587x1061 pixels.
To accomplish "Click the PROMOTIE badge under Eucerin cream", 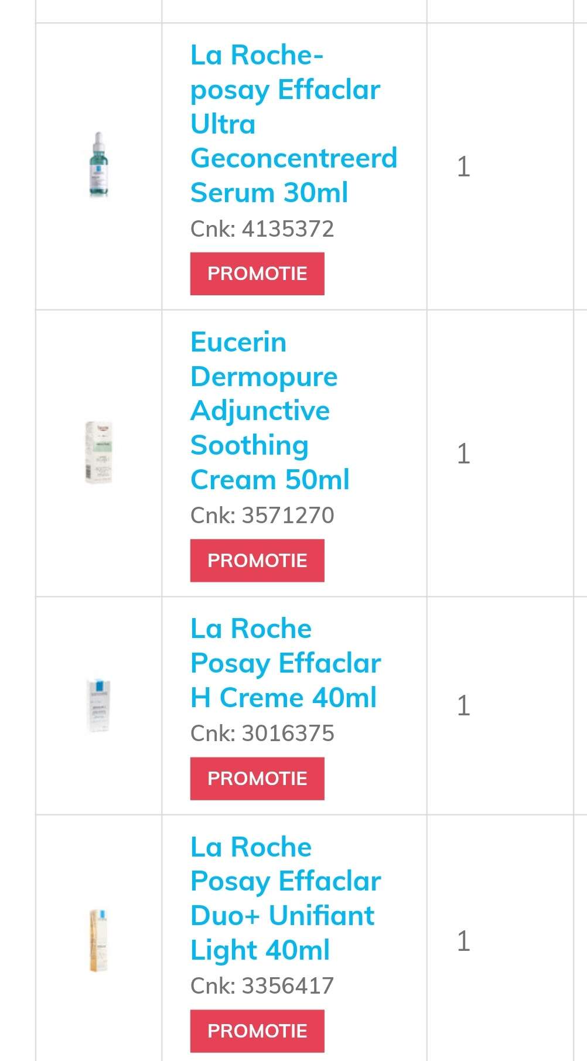I will pyautogui.click(x=257, y=561).
